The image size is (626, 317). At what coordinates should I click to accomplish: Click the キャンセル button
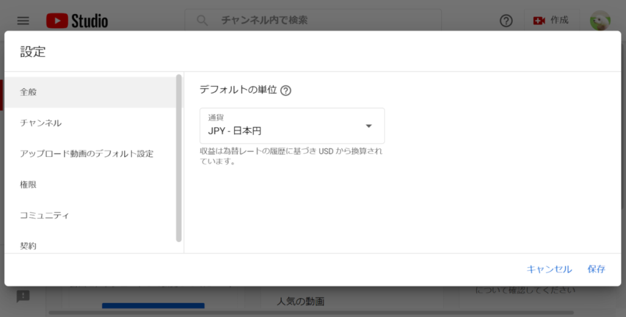pos(549,269)
